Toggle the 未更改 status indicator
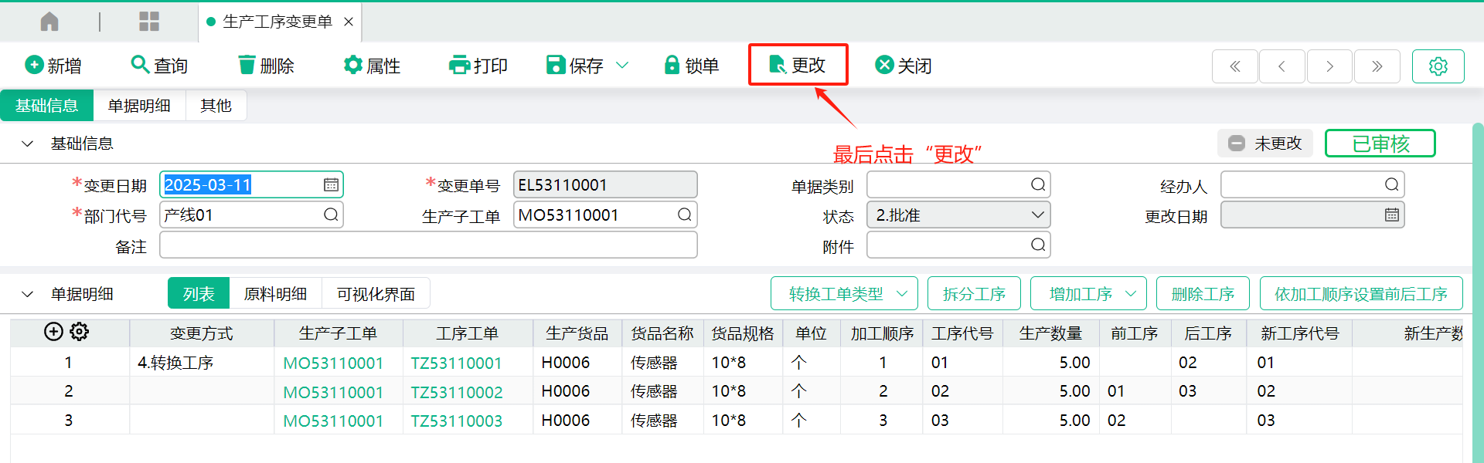 tap(1264, 144)
